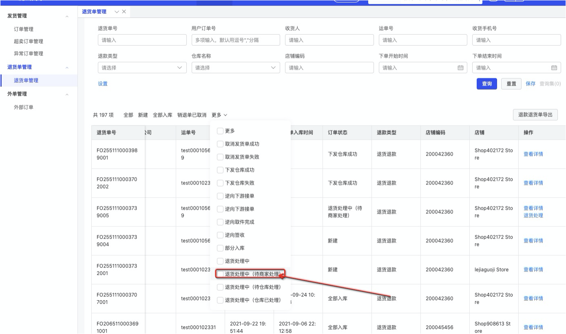Click 退货处理 for order FO2551110003739005

tap(533, 216)
